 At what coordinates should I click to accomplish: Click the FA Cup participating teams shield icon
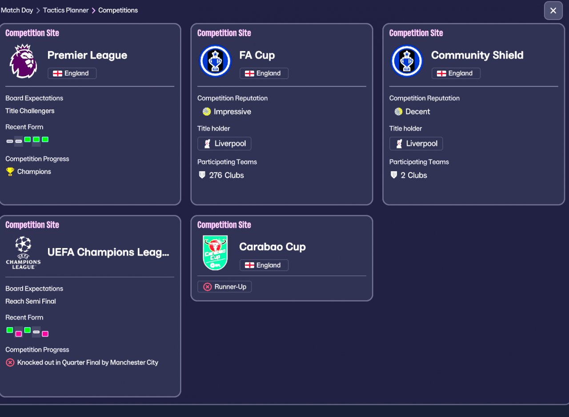click(202, 175)
